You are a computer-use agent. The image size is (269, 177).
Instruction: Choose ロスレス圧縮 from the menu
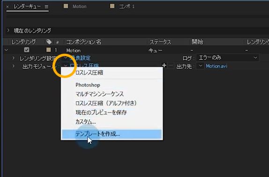click(x=112, y=73)
